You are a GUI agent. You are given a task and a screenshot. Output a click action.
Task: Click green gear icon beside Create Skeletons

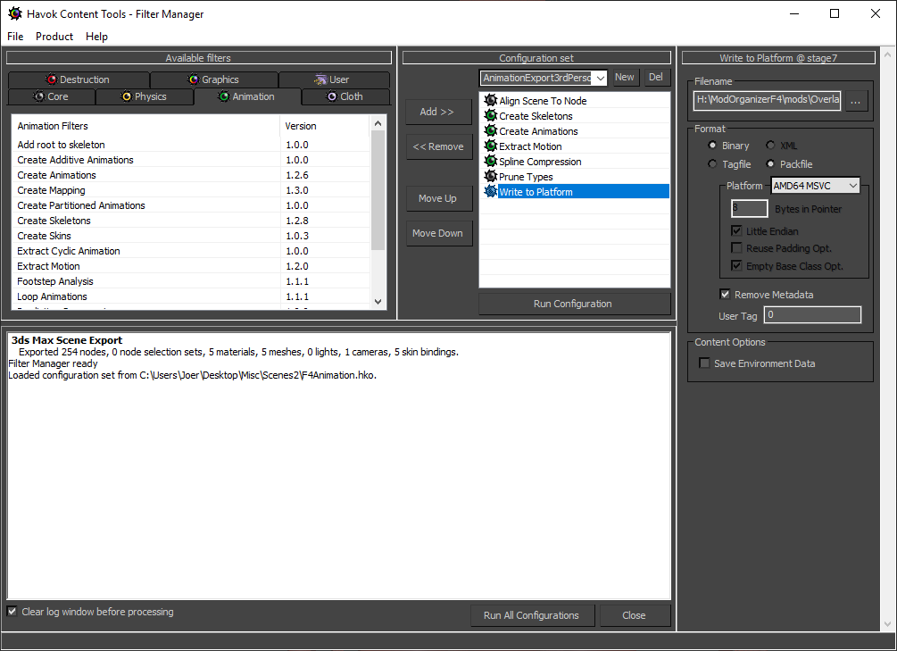[x=490, y=116]
